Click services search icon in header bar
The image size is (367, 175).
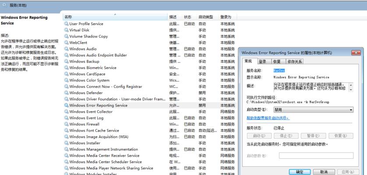tap(5, 5)
